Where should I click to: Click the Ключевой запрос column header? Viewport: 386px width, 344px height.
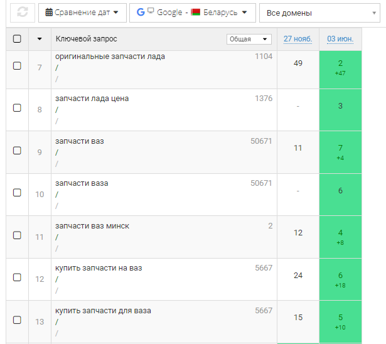86,39
